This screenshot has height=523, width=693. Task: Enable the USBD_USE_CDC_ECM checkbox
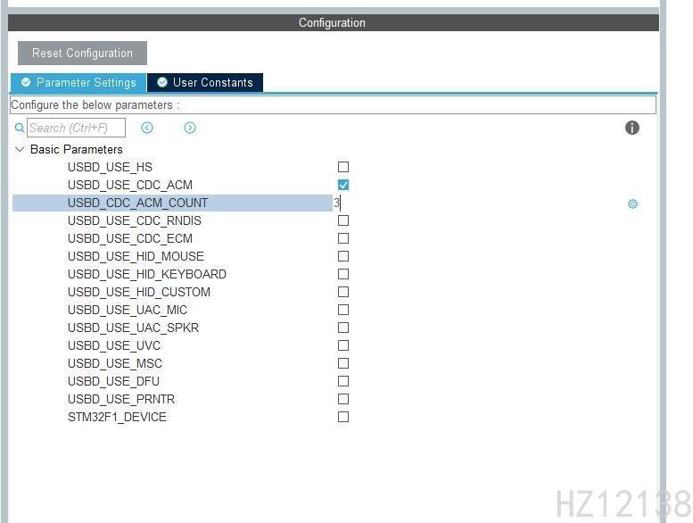coord(343,238)
